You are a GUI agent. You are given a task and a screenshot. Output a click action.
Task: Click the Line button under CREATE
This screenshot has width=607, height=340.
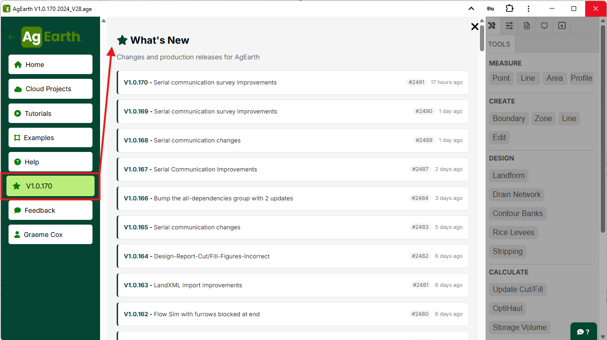coord(569,119)
